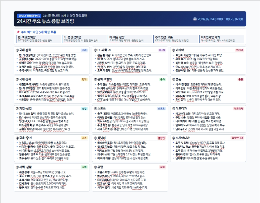Click the 시진핑 발언 bullet in IT·과학·AI

121,63
